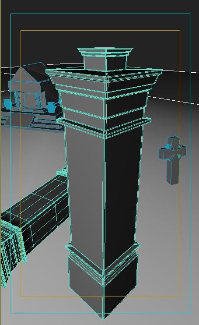Select the right blue urn by the mausoleum
199x325 pixels.
51,107
